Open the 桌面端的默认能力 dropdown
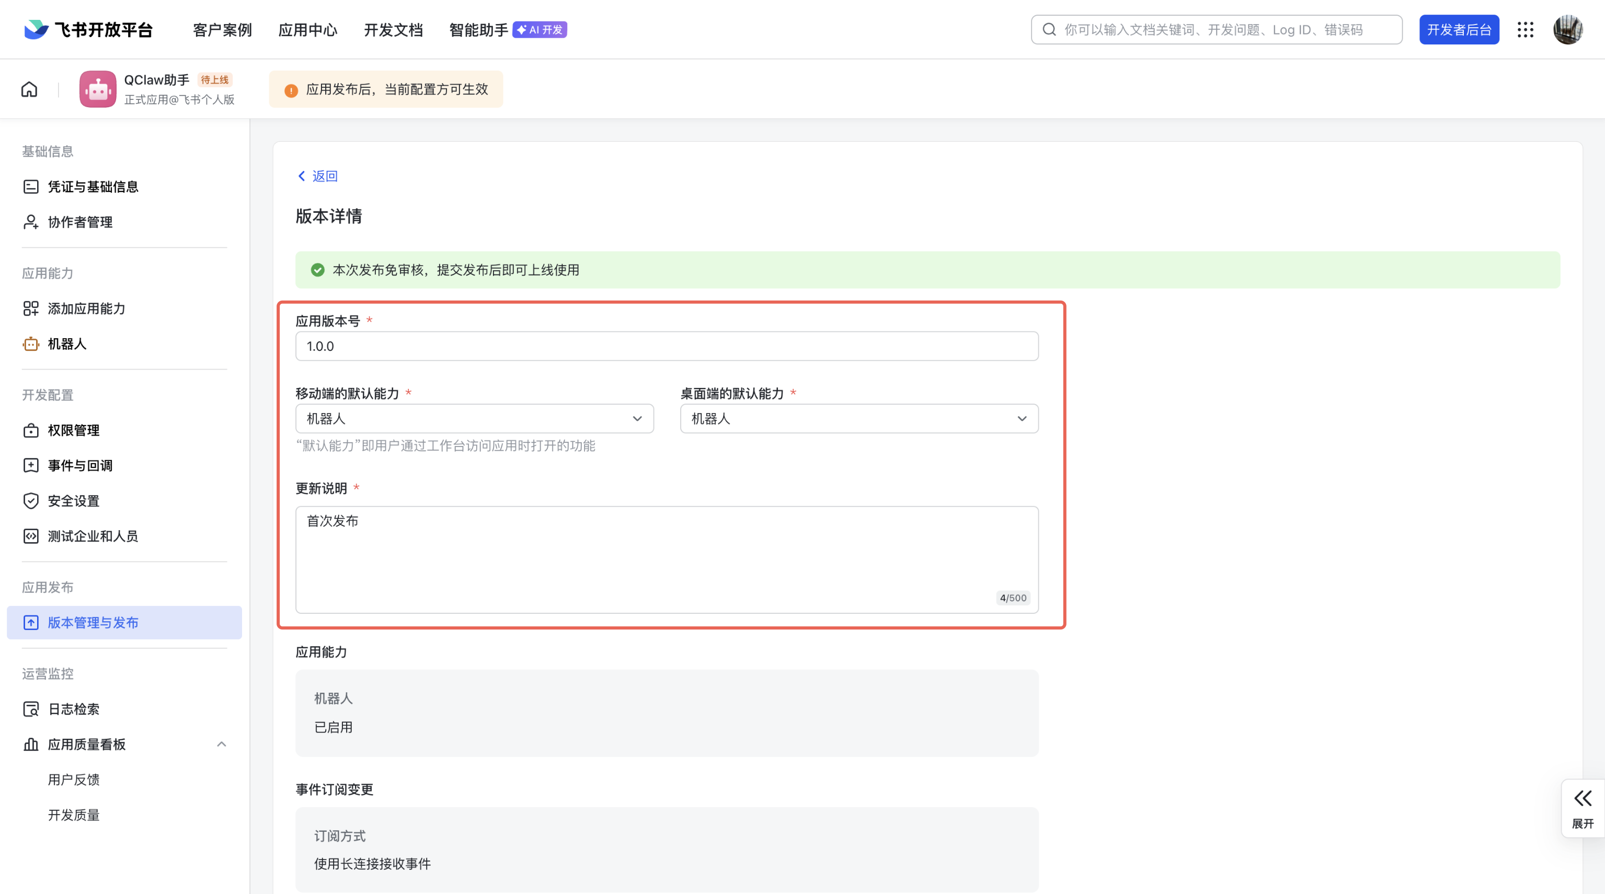The width and height of the screenshot is (1605, 894). click(x=858, y=419)
